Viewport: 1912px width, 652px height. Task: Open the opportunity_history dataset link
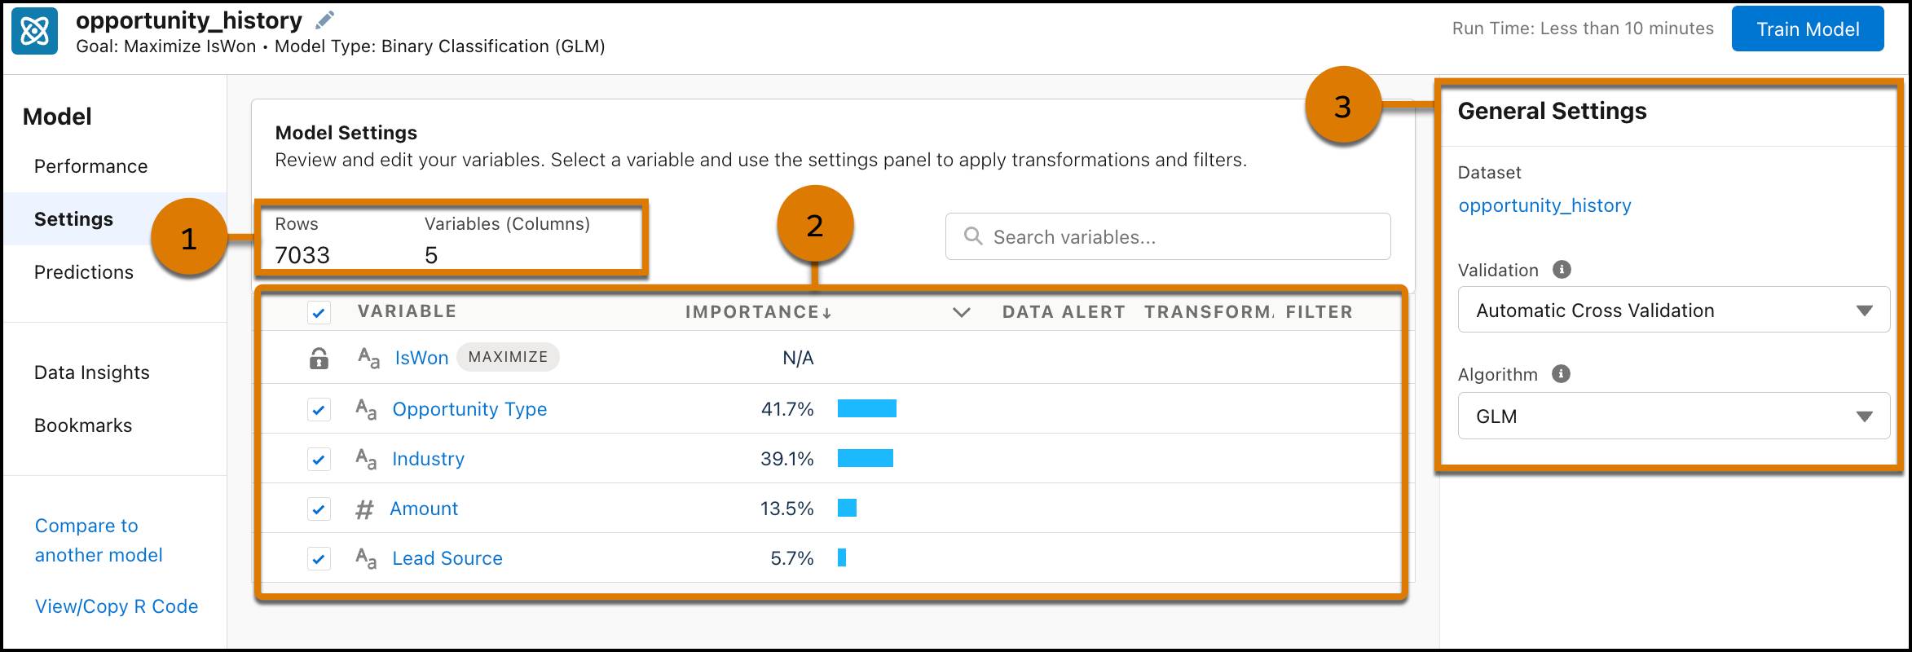click(1544, 205)
